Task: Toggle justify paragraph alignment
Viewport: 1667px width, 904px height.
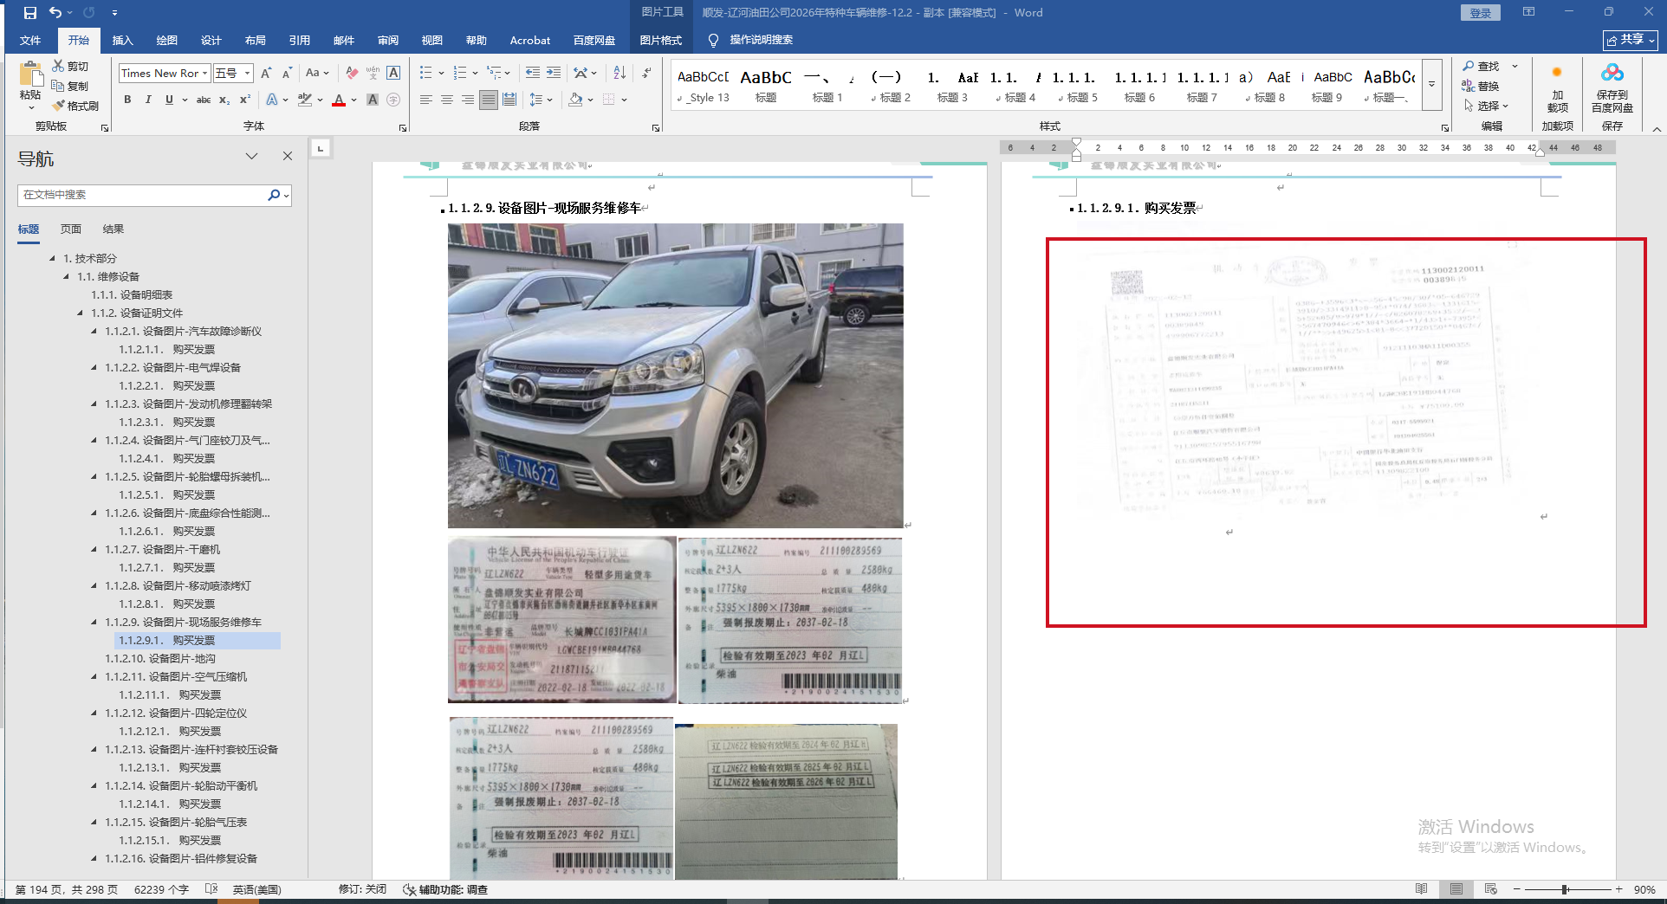Action: pos(489,100)
